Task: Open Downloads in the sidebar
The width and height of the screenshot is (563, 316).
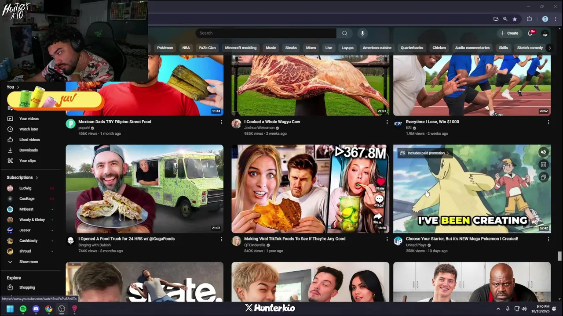Action: point(29,151)
